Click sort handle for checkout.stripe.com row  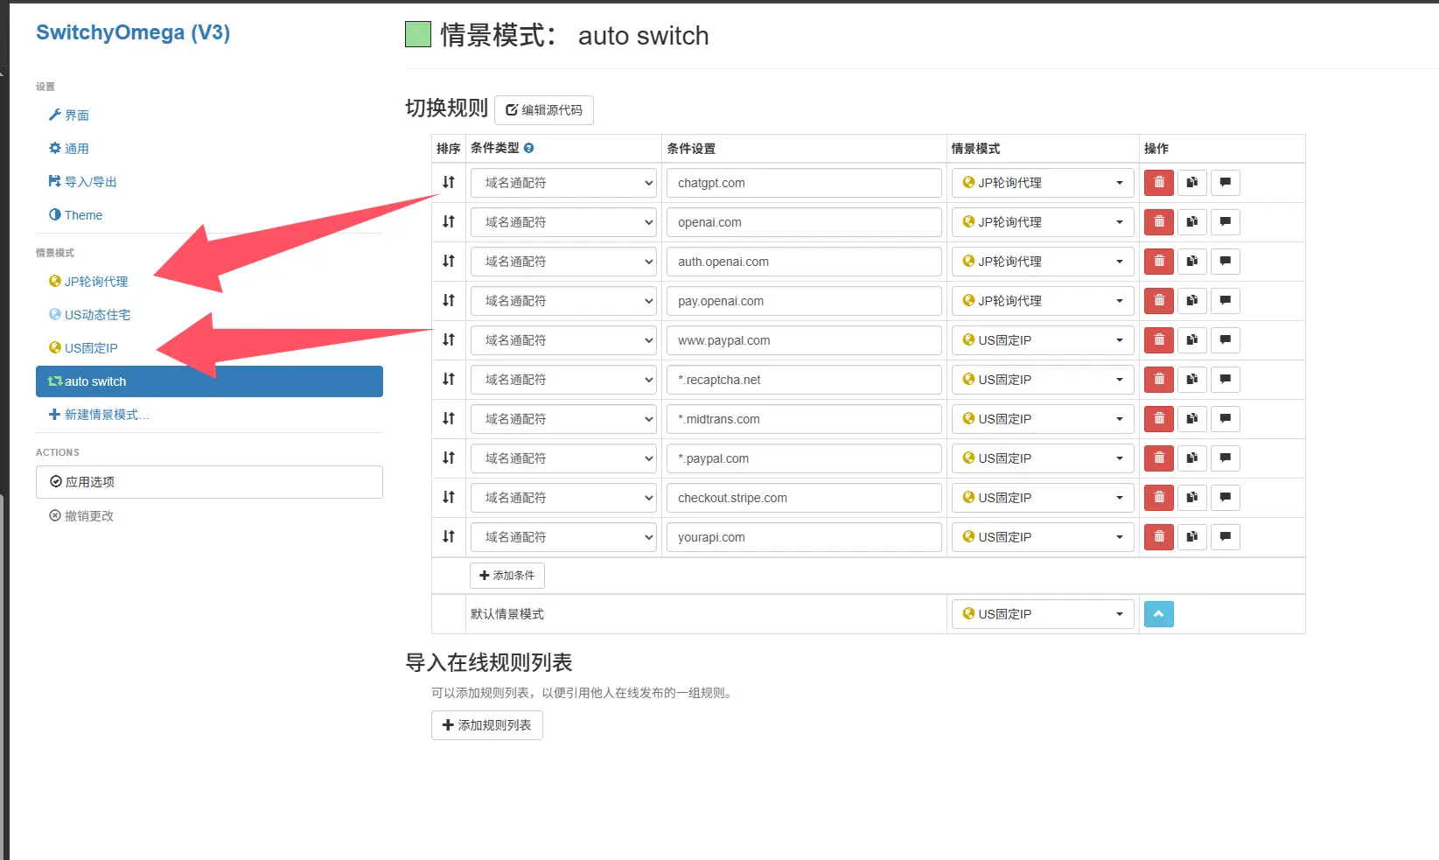click(x=449, y=497)
